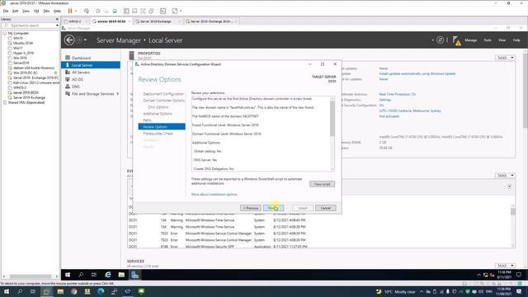Click the VMware snapshot icon

pyautogui.click(x=98, y=11)
